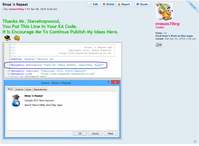The image size is (199, 146).
Task: Open the Dependencies tab
Action: (40, 89)
